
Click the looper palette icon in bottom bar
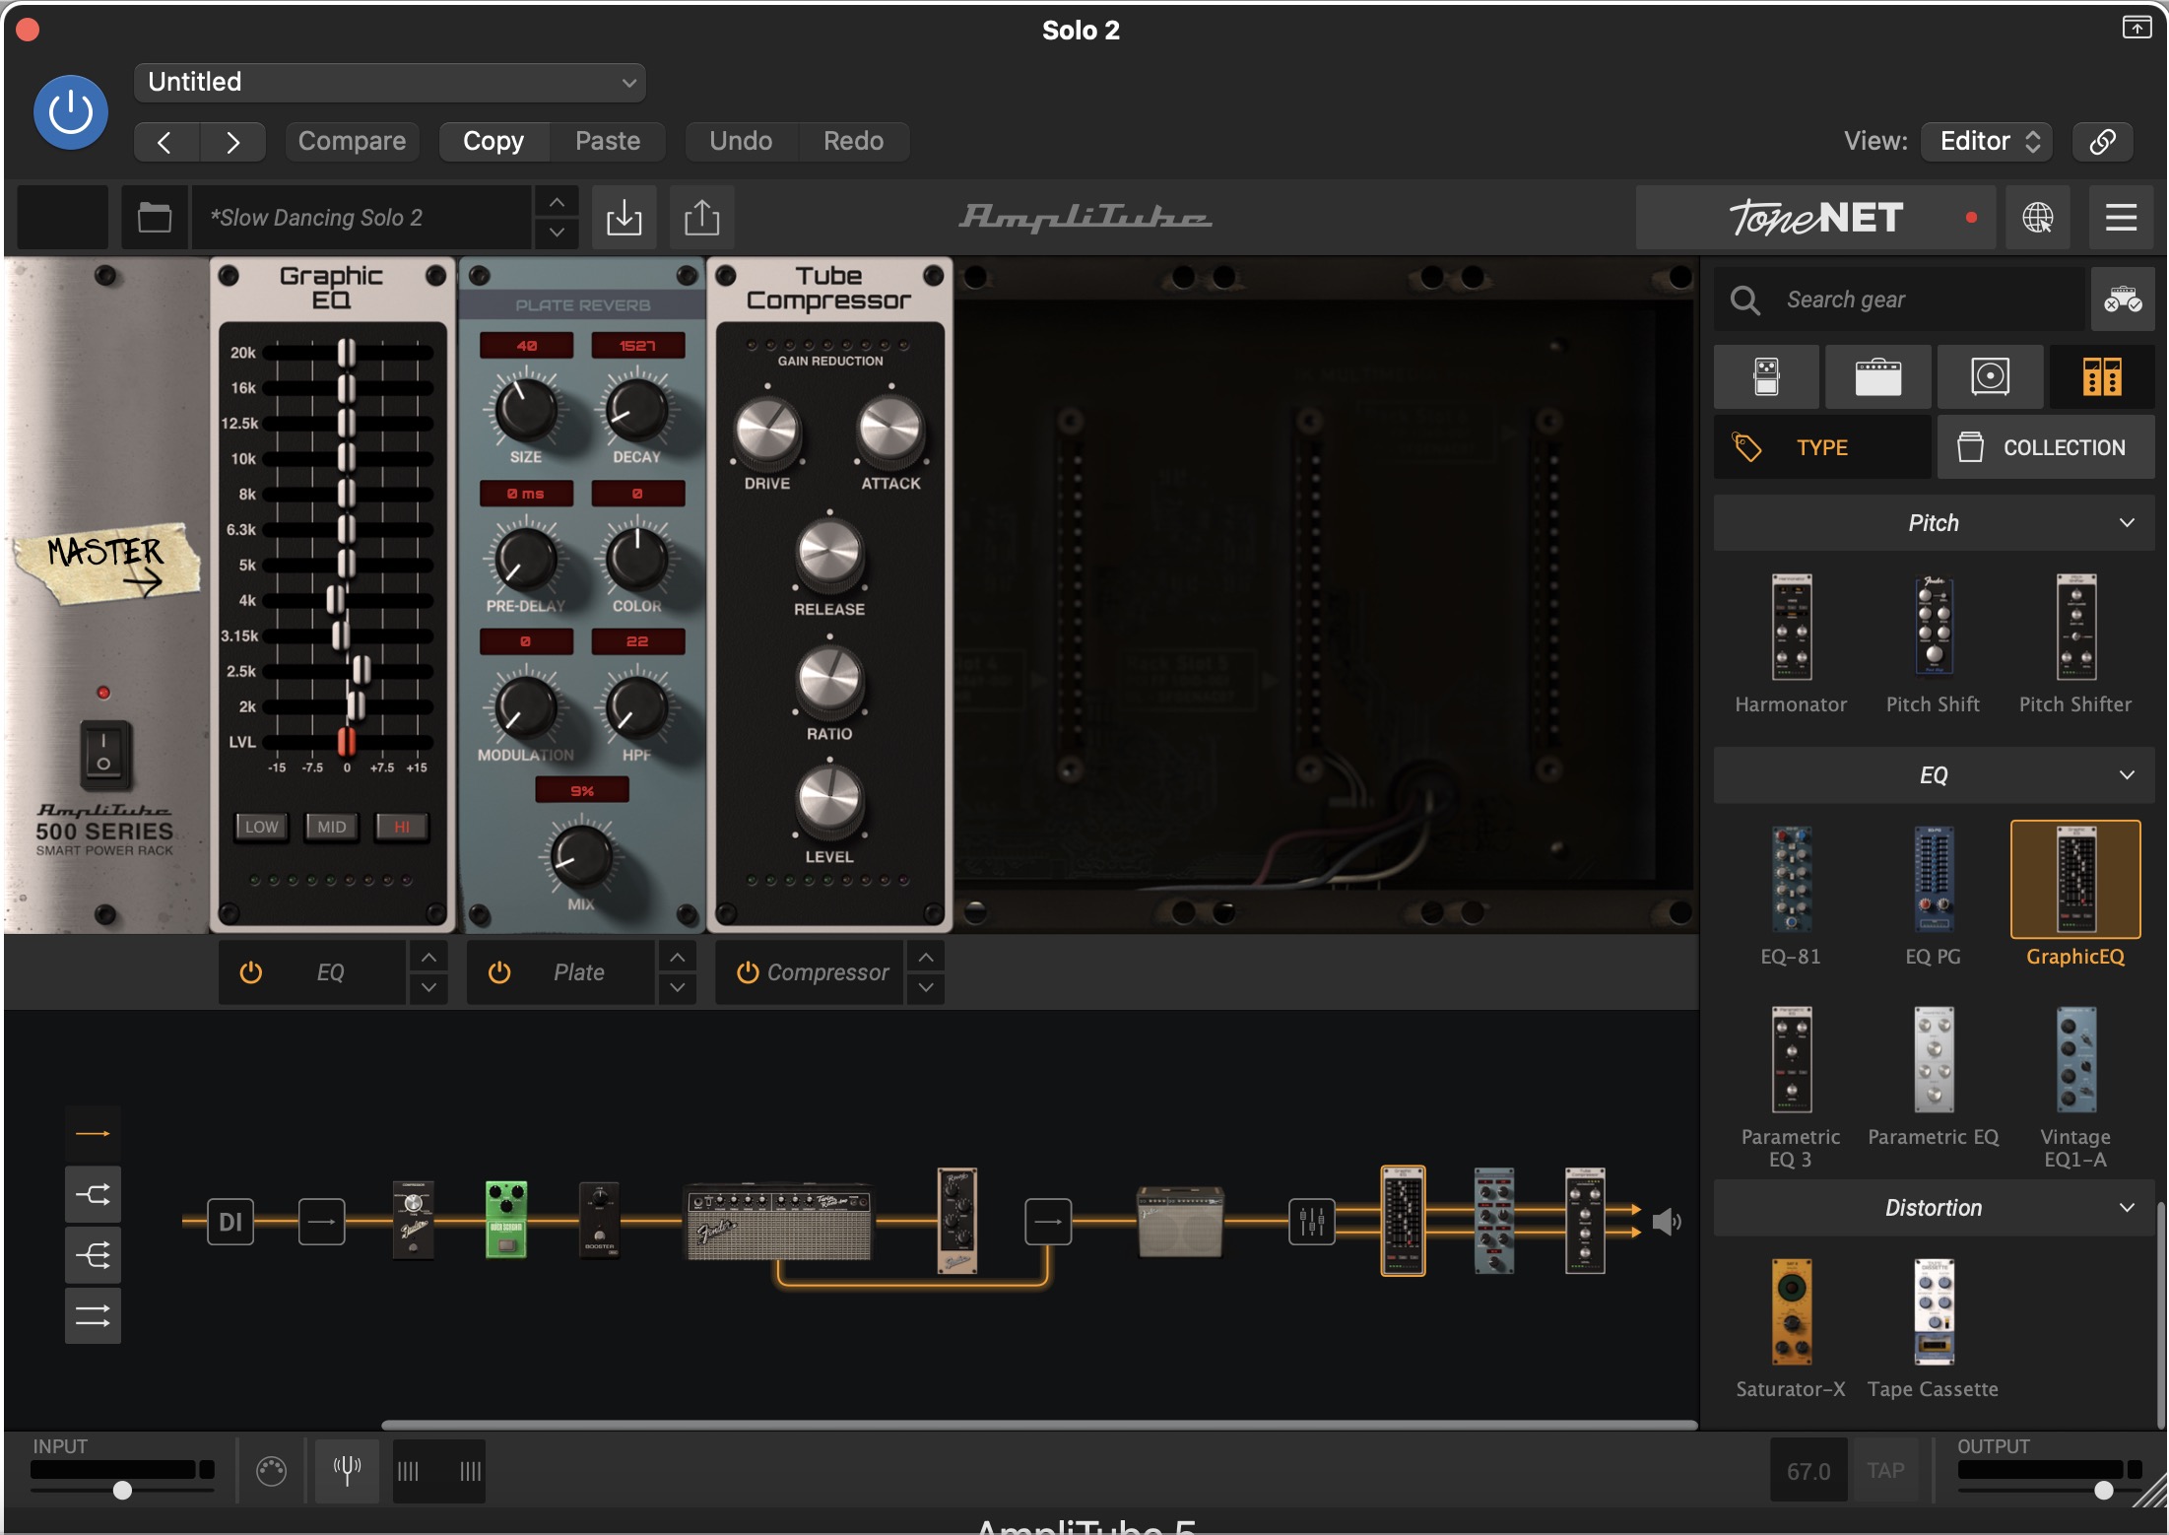coord(271,1471)
